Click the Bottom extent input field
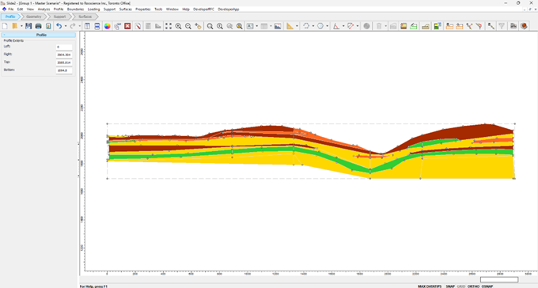538x288 pixels. pos(64,70)
